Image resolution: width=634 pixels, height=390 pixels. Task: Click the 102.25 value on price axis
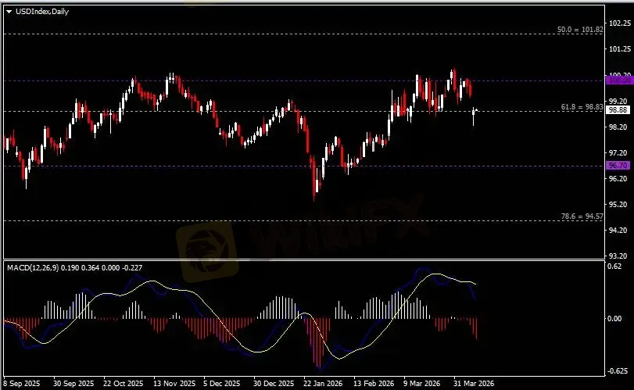point(618,23)
